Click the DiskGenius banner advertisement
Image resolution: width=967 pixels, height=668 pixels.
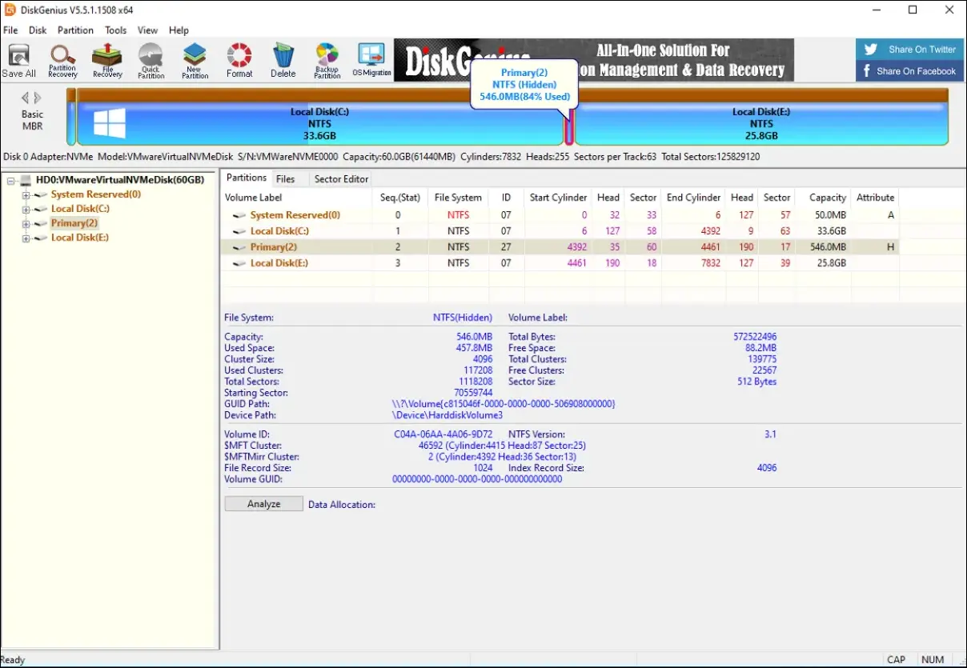(594, 60)
